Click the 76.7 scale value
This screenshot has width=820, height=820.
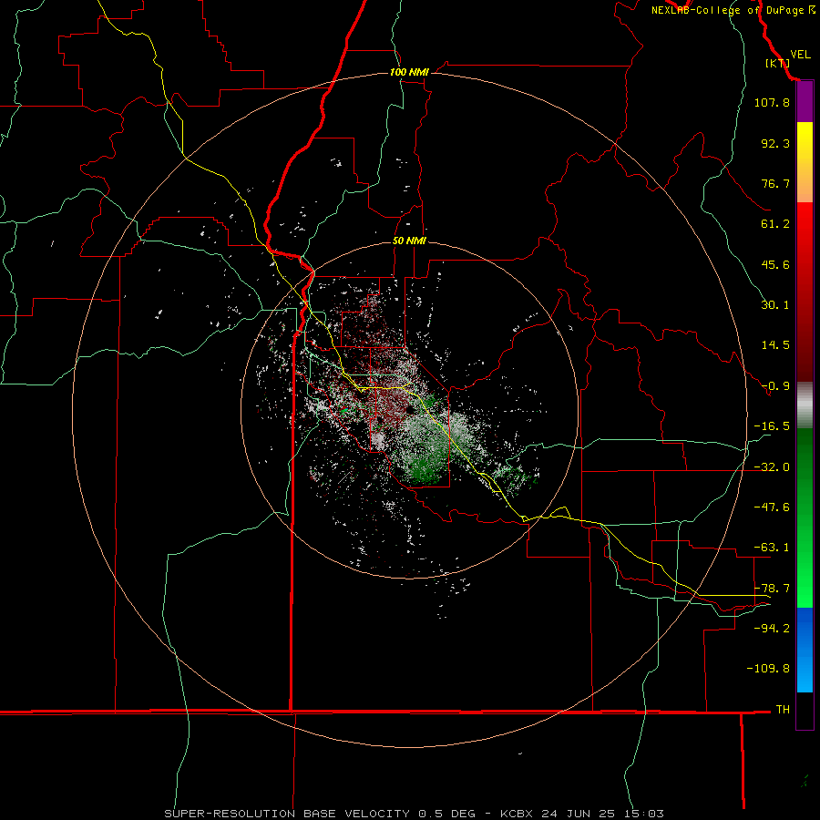775,183
